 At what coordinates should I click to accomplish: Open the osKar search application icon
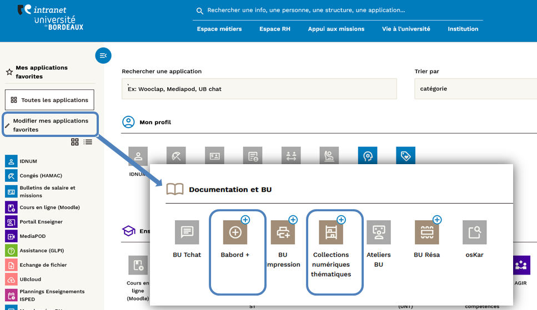474,233
